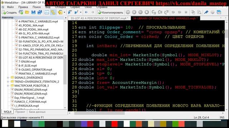Select the Exp_FilterSignal__1.mq4 file
Viewport: 229px width, 128px height.
[x=29, y=98]
